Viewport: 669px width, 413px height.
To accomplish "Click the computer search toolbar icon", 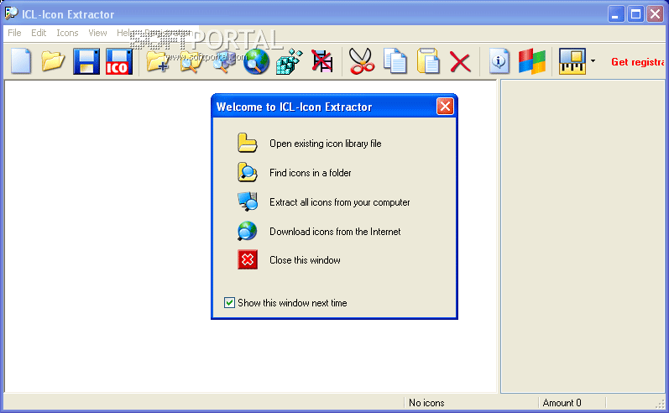I will pyautogui.click(x=223, y=61).
